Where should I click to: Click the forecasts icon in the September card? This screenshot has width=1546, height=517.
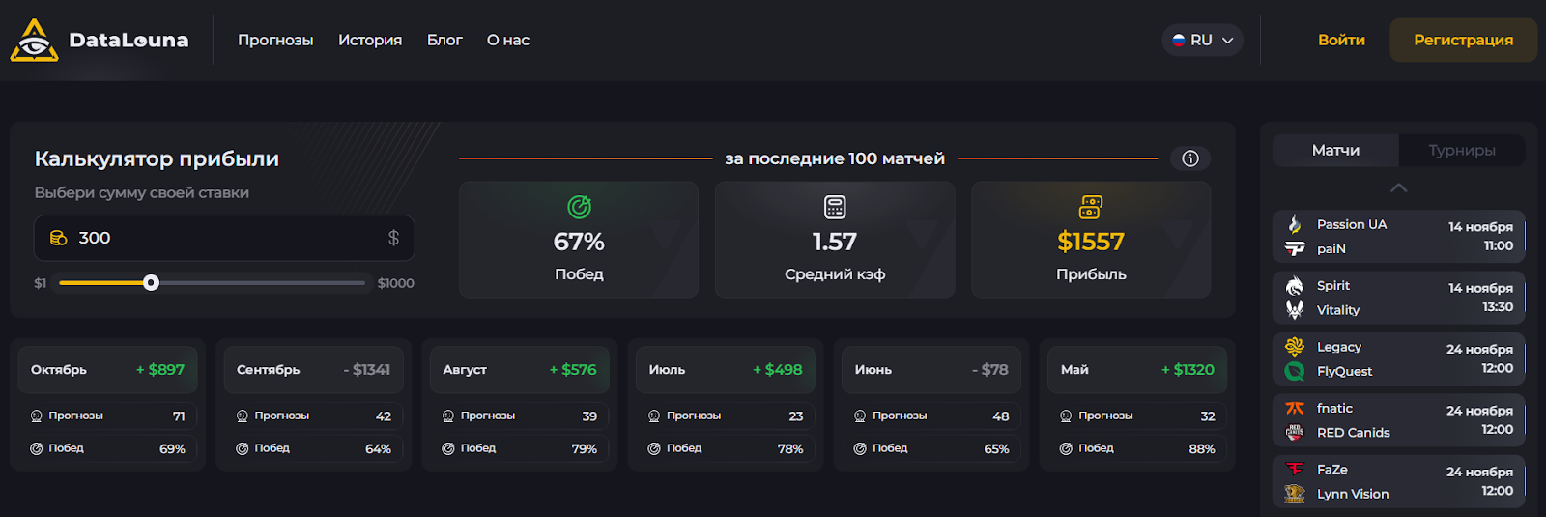[x=243, y=416]
